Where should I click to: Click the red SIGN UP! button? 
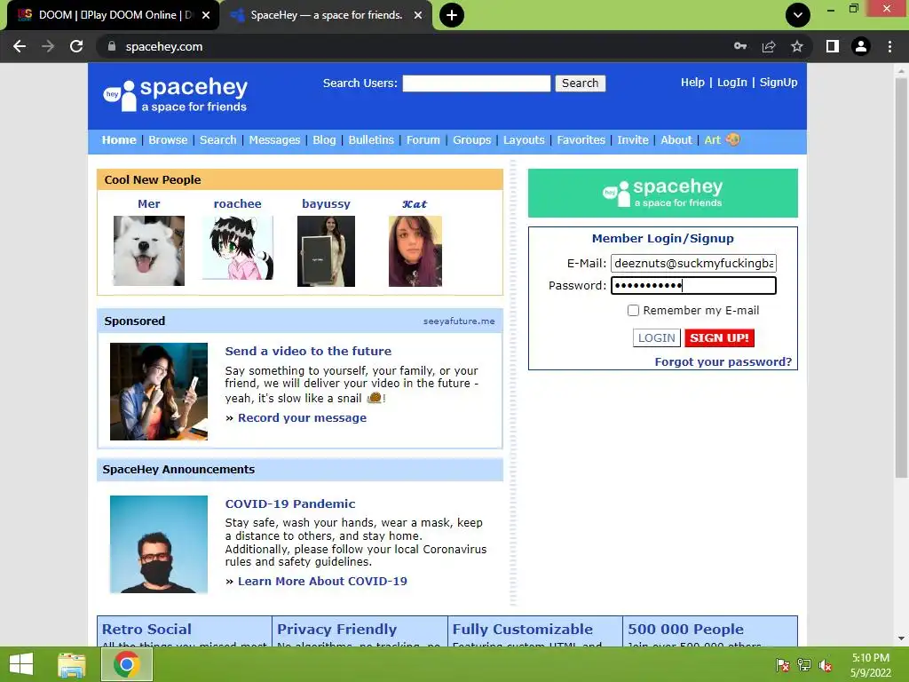[x=719, y=338]
